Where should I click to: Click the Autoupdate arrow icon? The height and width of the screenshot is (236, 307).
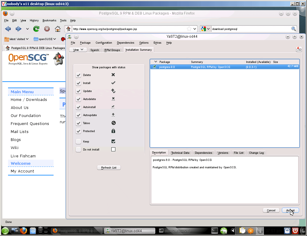(113, 115)
